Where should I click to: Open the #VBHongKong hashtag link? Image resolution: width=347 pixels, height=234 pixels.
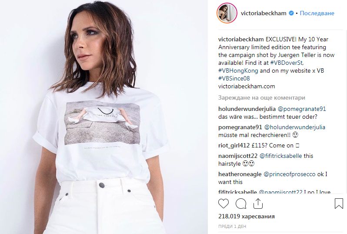click(x=238, y=71)
